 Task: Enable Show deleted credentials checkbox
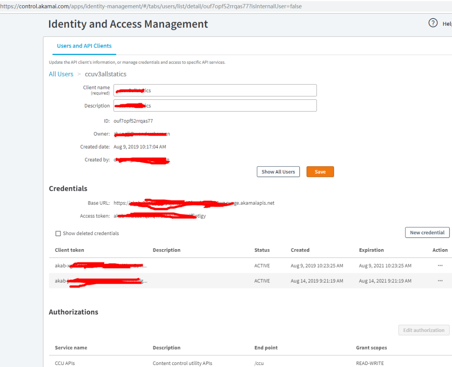pos(58,233)
